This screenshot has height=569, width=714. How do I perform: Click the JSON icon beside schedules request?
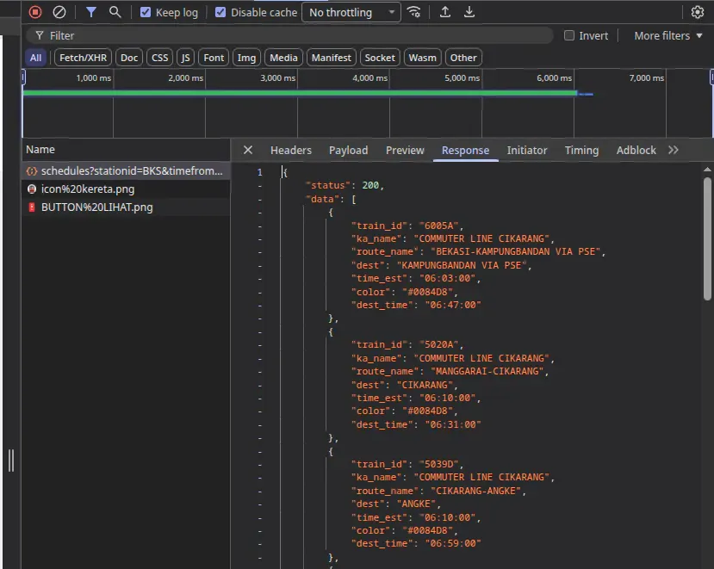(31, 171)
